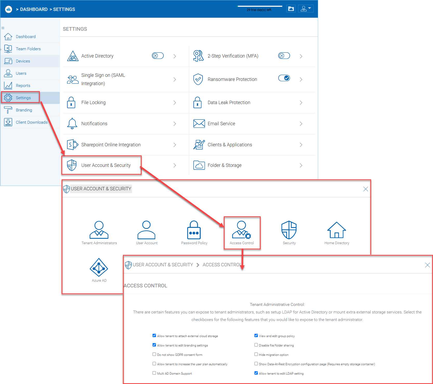433x384 pixels.
Task: Check Multi AD Domain Support
Action: click(154, 373)
